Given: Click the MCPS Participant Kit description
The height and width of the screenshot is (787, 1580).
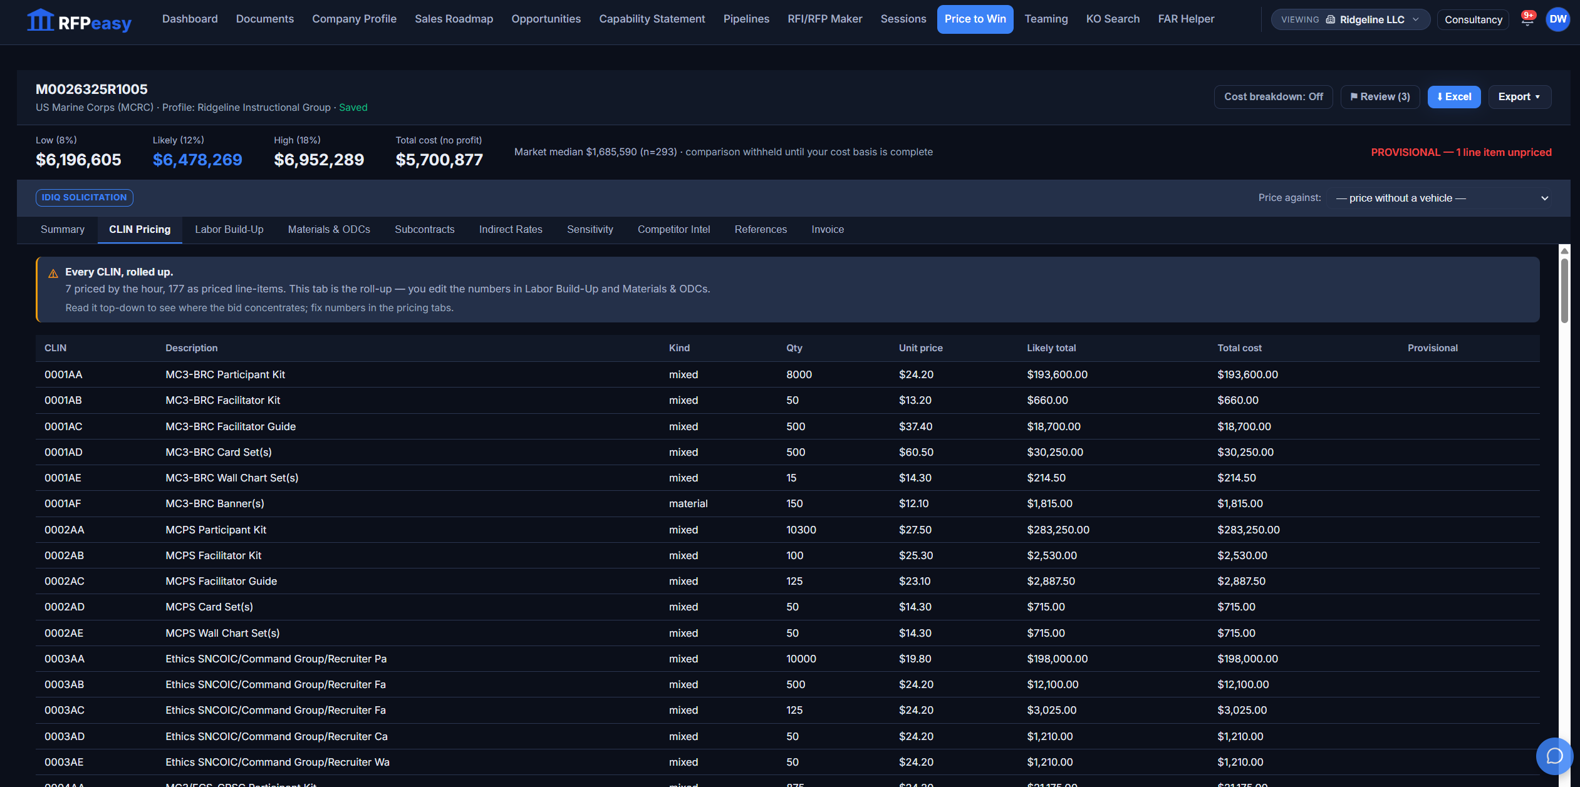Looking at the screenshot, I should [x=216, y=530].
